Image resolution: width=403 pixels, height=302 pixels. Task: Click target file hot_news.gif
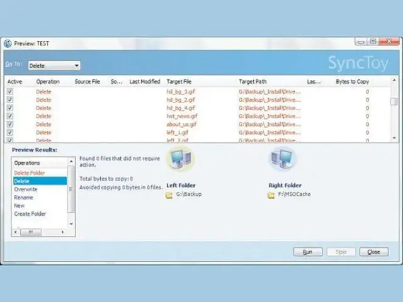coord(182,116)
